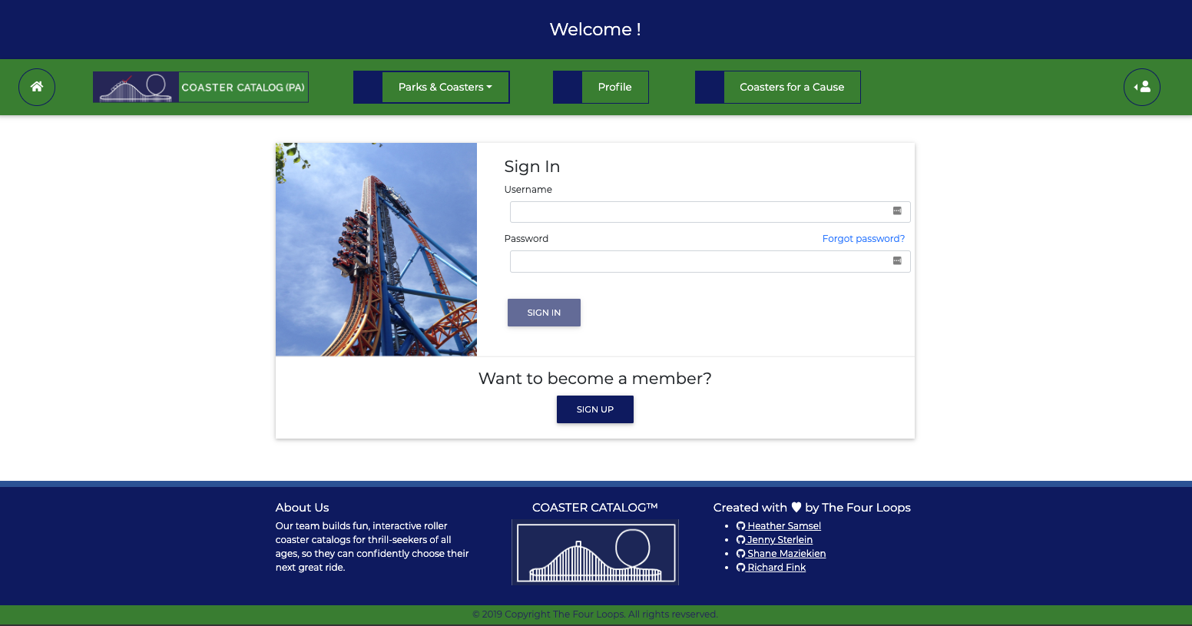The height and width of the screenshot is (626, 1192).
Task: Select Coasters for a Cause in navbar
Action: pos(792,87)
